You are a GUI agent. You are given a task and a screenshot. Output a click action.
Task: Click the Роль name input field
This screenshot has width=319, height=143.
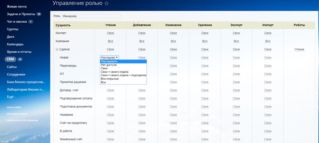(x=91, y=16)
